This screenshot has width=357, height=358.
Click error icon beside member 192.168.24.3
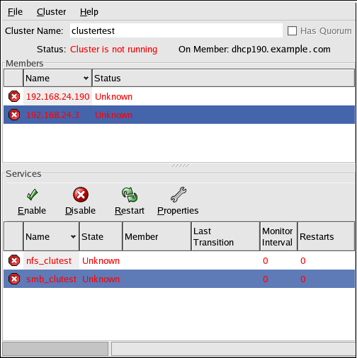(x=14, y=115)
